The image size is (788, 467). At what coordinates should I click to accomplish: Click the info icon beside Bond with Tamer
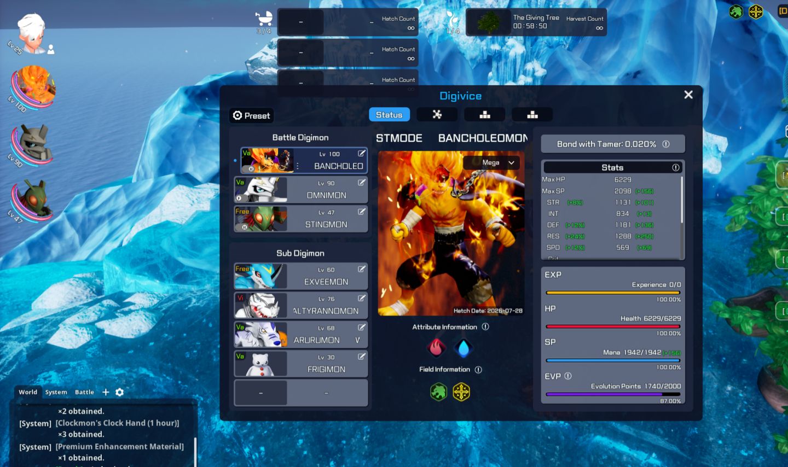666,144
